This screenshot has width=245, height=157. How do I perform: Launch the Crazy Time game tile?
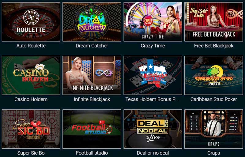point(153,22)
